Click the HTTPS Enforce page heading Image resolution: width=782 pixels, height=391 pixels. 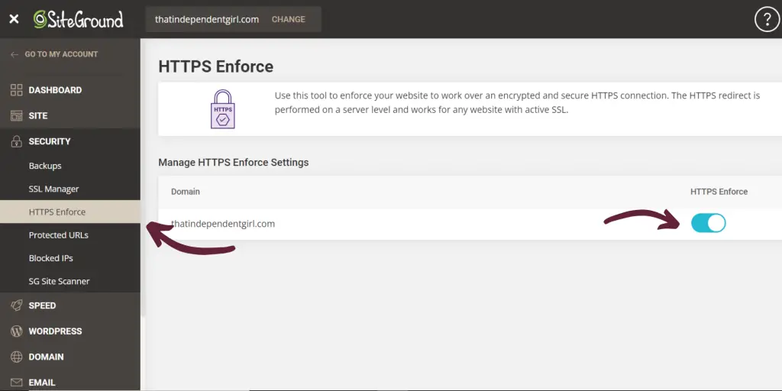(215, 66)
